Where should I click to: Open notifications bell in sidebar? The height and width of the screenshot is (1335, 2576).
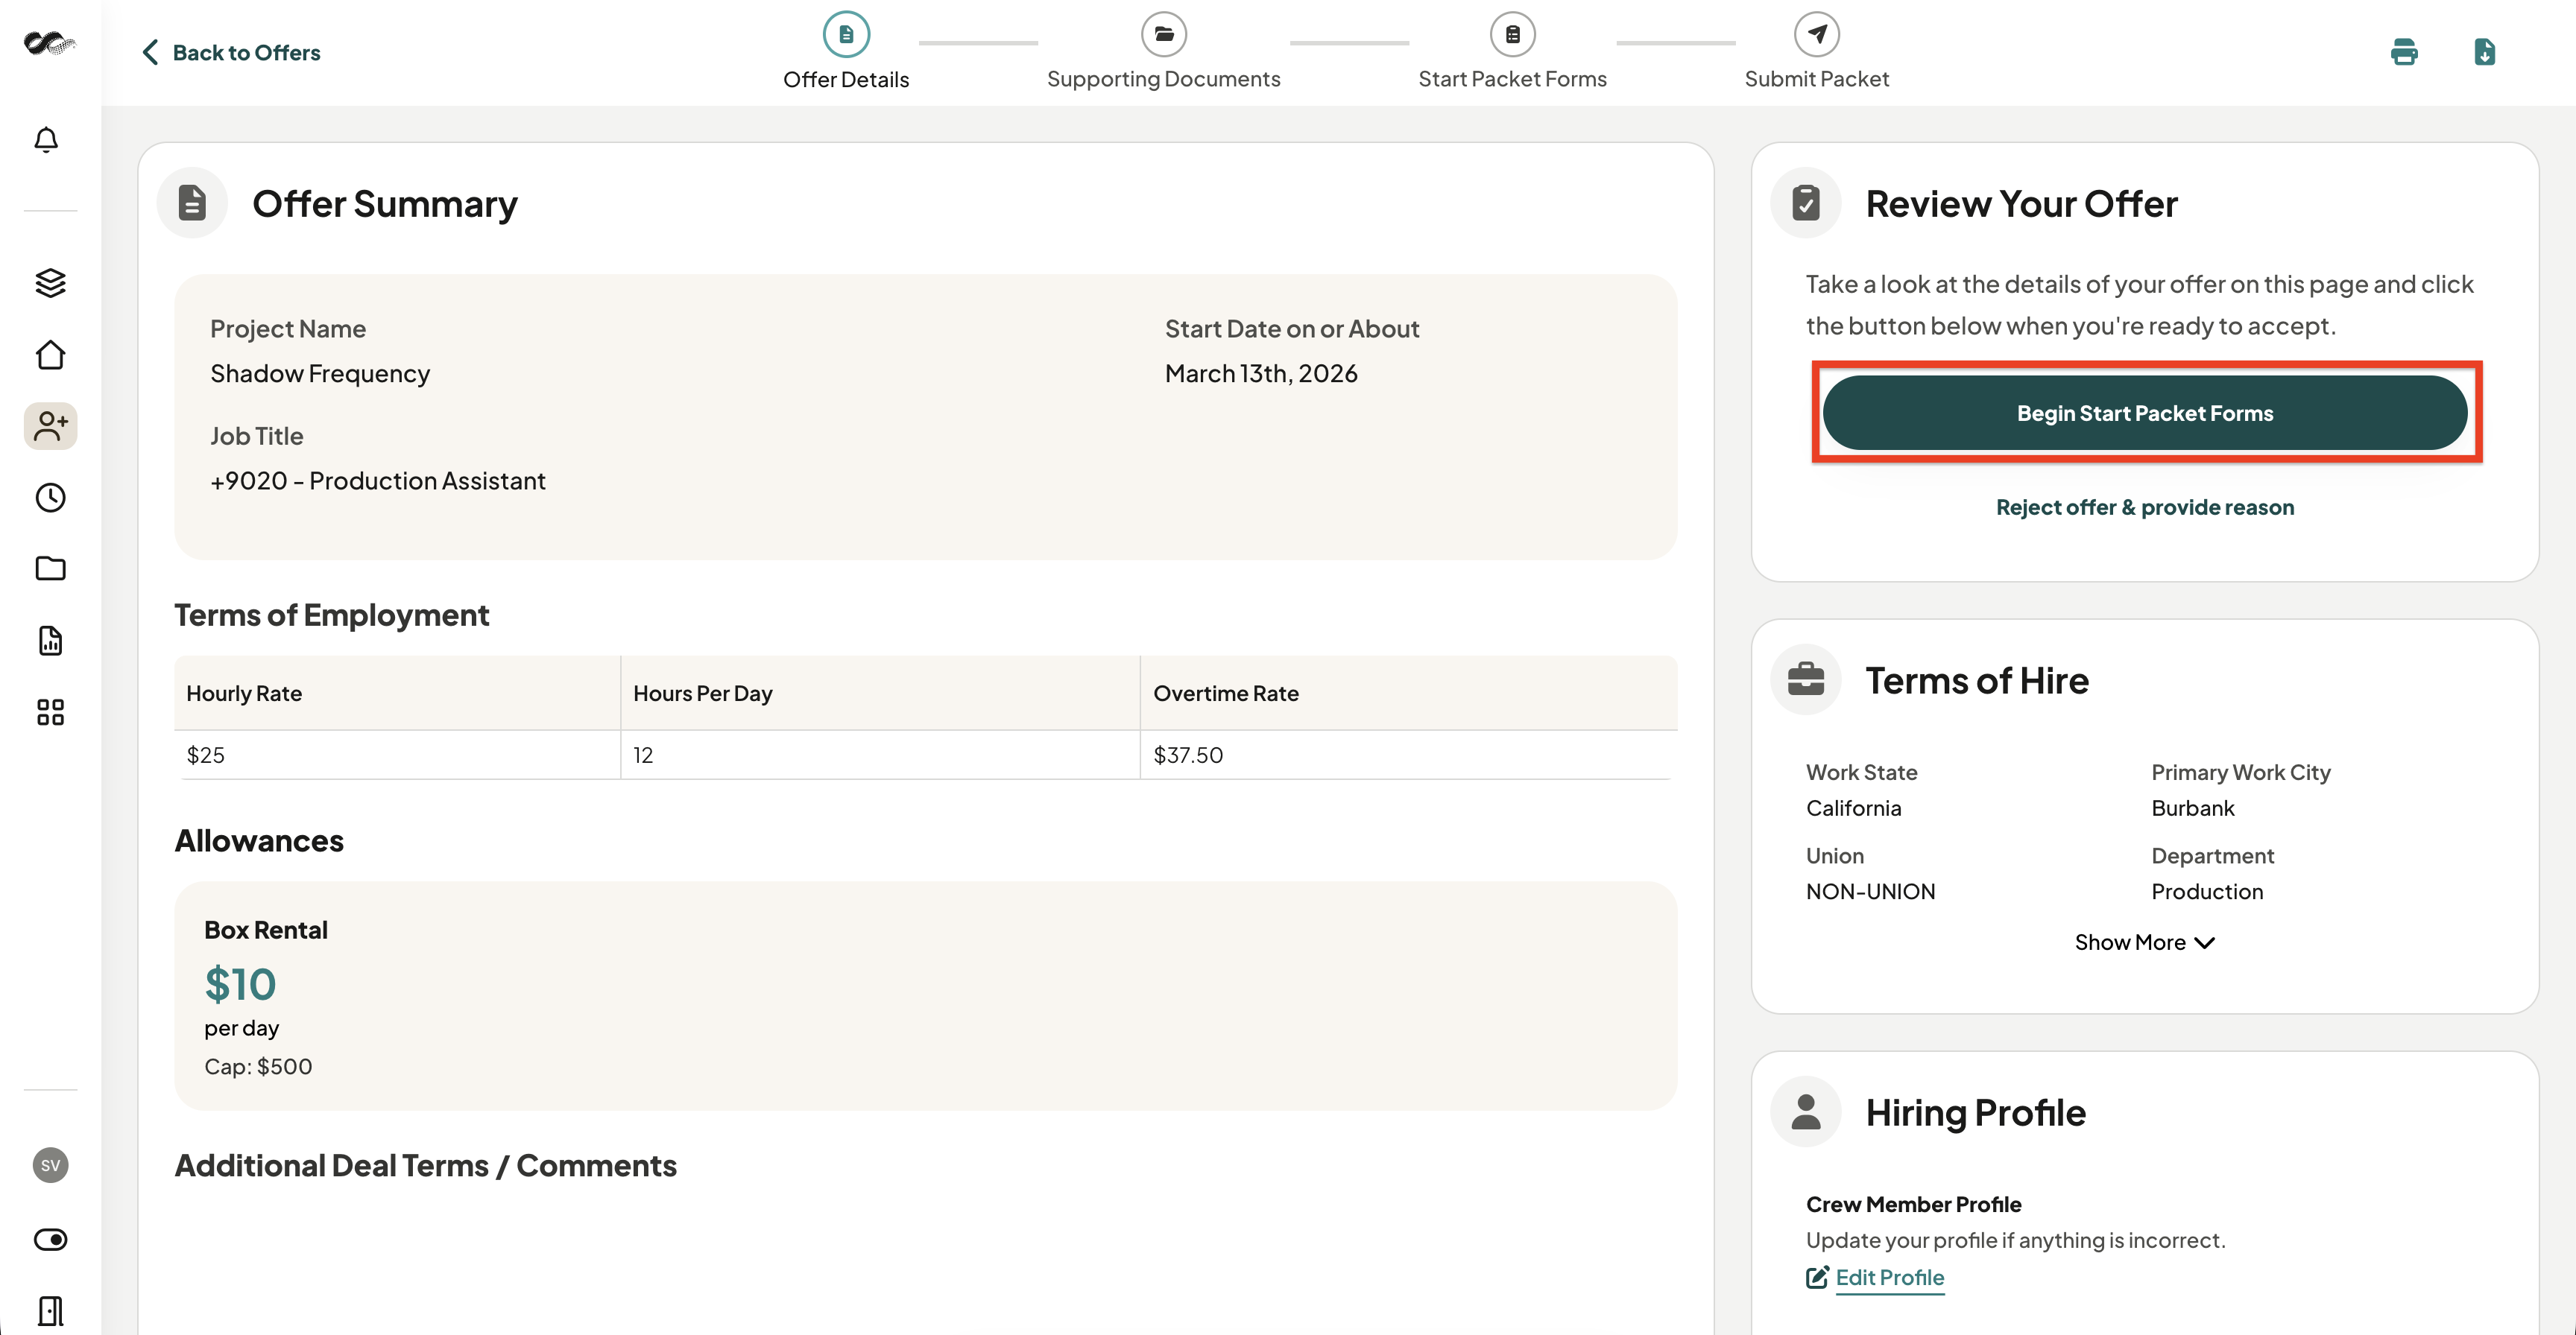46,140
